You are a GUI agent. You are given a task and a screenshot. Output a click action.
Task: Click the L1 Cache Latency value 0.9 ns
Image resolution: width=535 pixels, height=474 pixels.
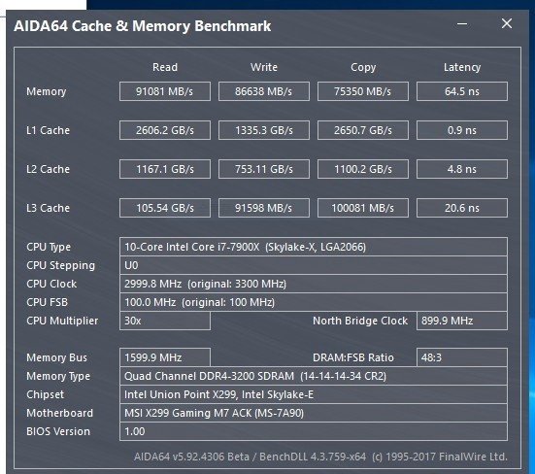462,130
